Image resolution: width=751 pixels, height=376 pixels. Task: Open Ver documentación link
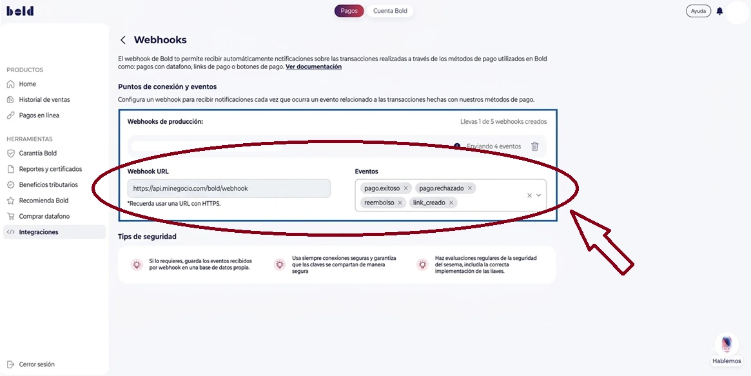313,66
